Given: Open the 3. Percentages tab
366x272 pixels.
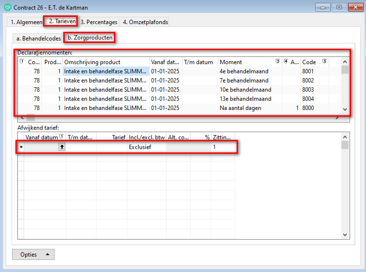Looking at the screenshot, I should [99, 22].
